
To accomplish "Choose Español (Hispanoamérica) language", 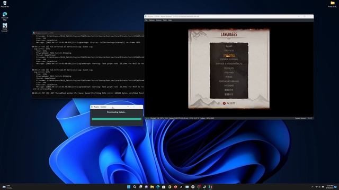I will (x=229, y=64).
